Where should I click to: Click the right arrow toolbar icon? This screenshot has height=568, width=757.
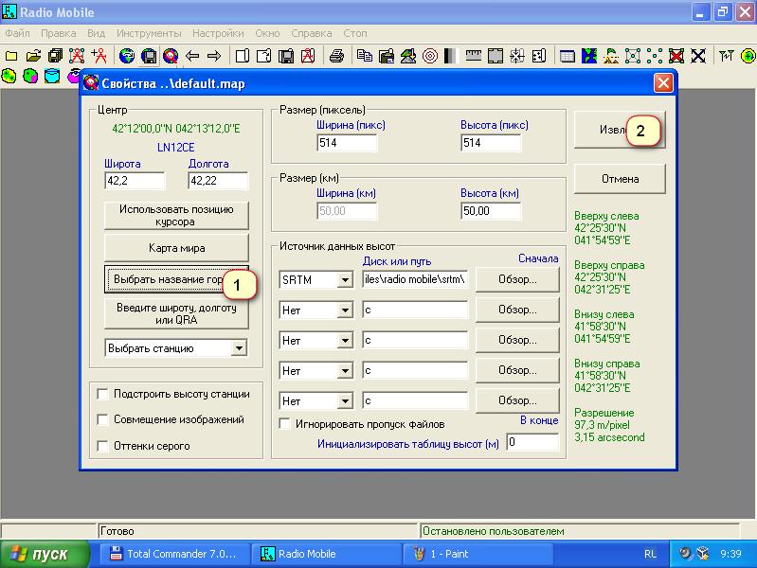click(214, 56)
